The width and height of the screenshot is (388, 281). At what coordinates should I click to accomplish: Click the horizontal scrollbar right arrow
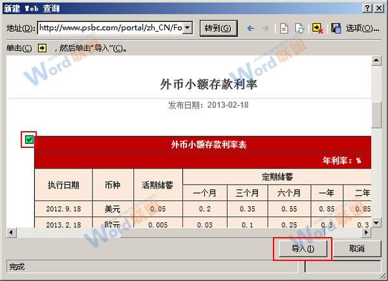(x=366, y=233)
